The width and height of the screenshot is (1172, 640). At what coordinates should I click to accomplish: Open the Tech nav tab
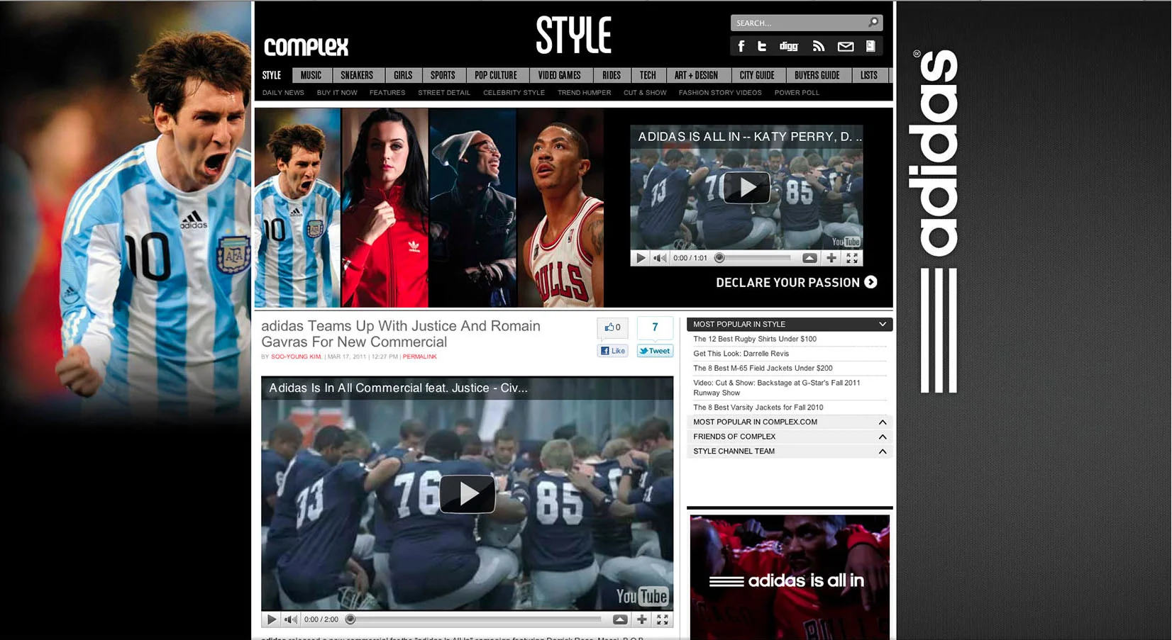coord(648,75)
